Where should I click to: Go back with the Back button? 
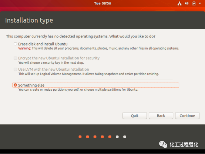pyautogui.click(x=161, y=115)
